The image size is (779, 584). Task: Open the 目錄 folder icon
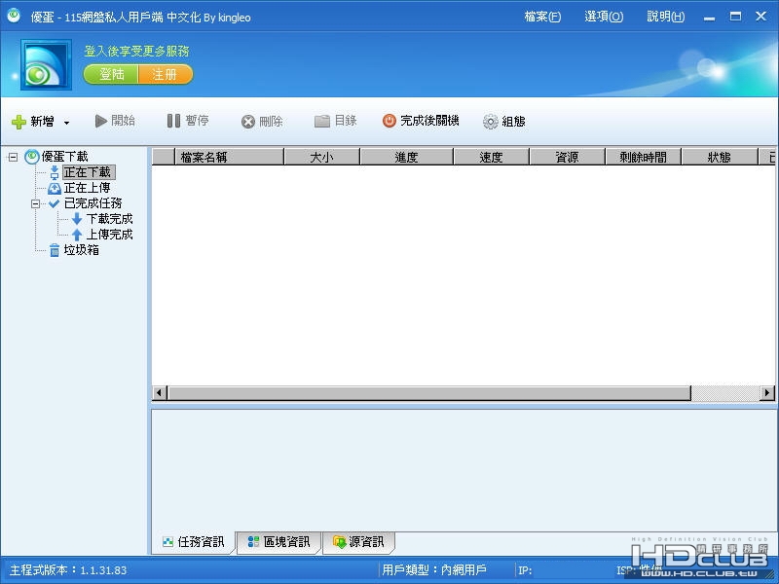(322, 121)
